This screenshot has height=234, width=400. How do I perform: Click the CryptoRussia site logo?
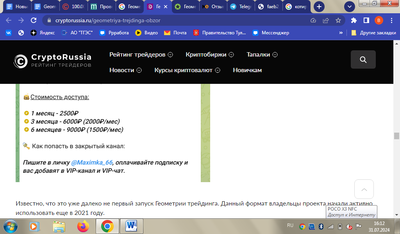[53, 61]
